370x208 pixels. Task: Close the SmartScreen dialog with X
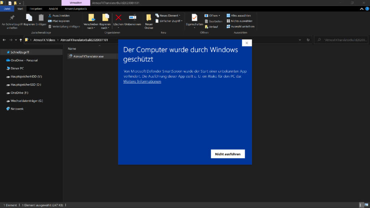point(247,43)
